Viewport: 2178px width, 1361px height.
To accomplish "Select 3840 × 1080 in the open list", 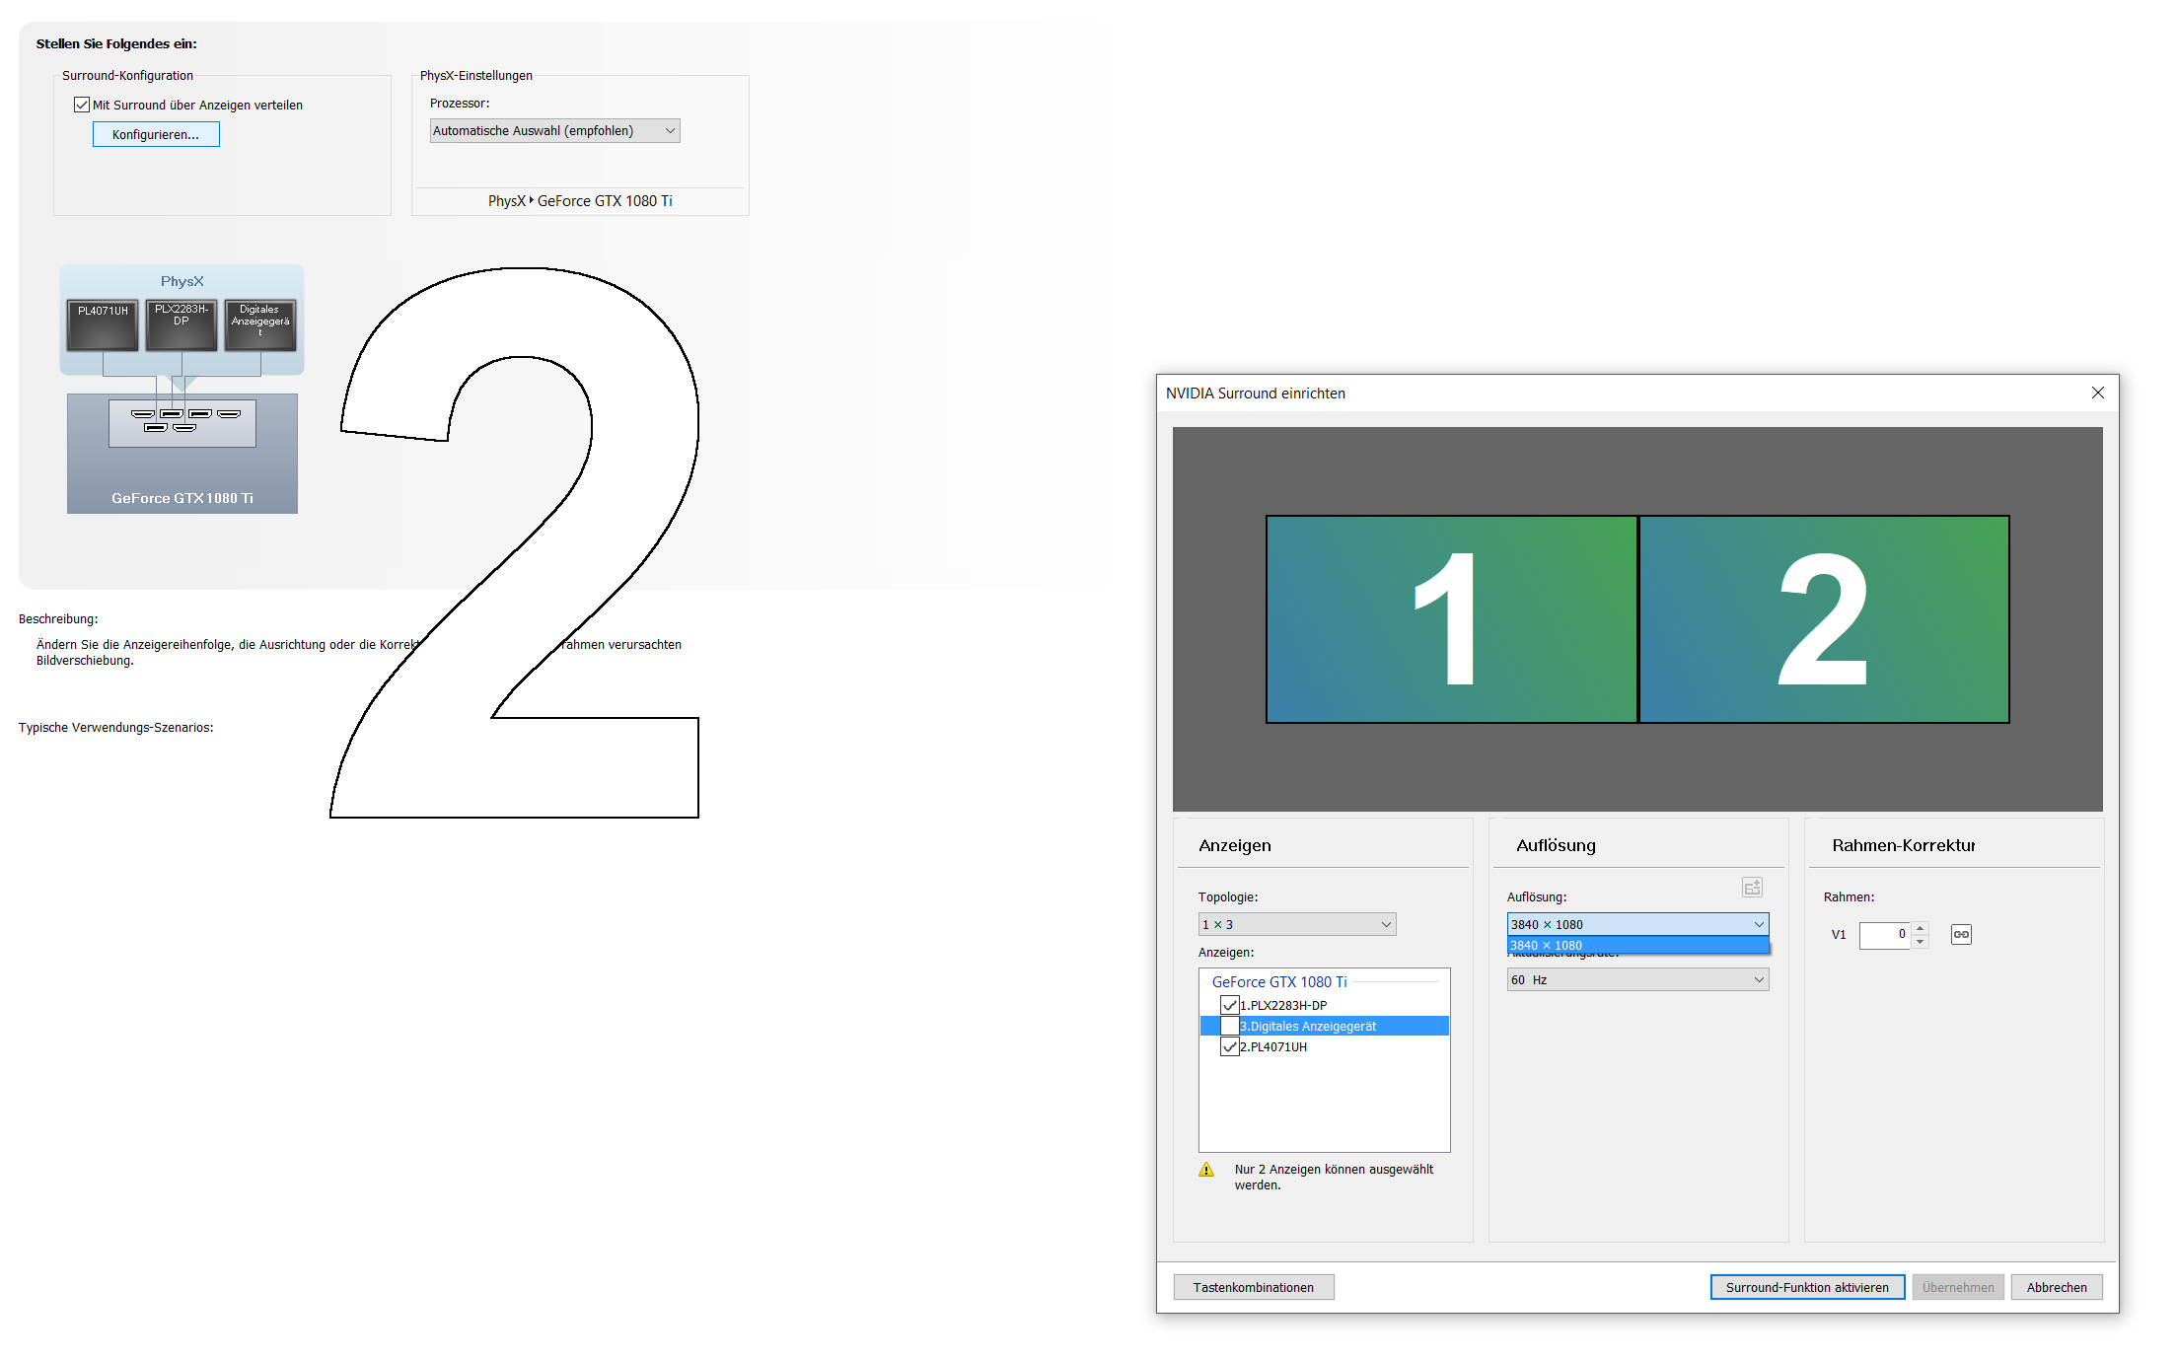I will pos(1637,946).
